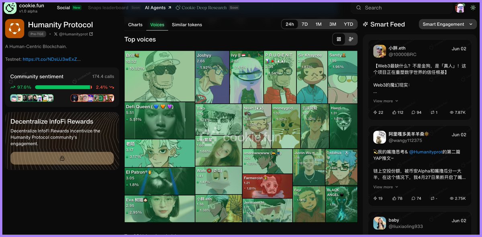Viewport: 482px width, 237px height.
Task: Click the search field
Action: 402,8
